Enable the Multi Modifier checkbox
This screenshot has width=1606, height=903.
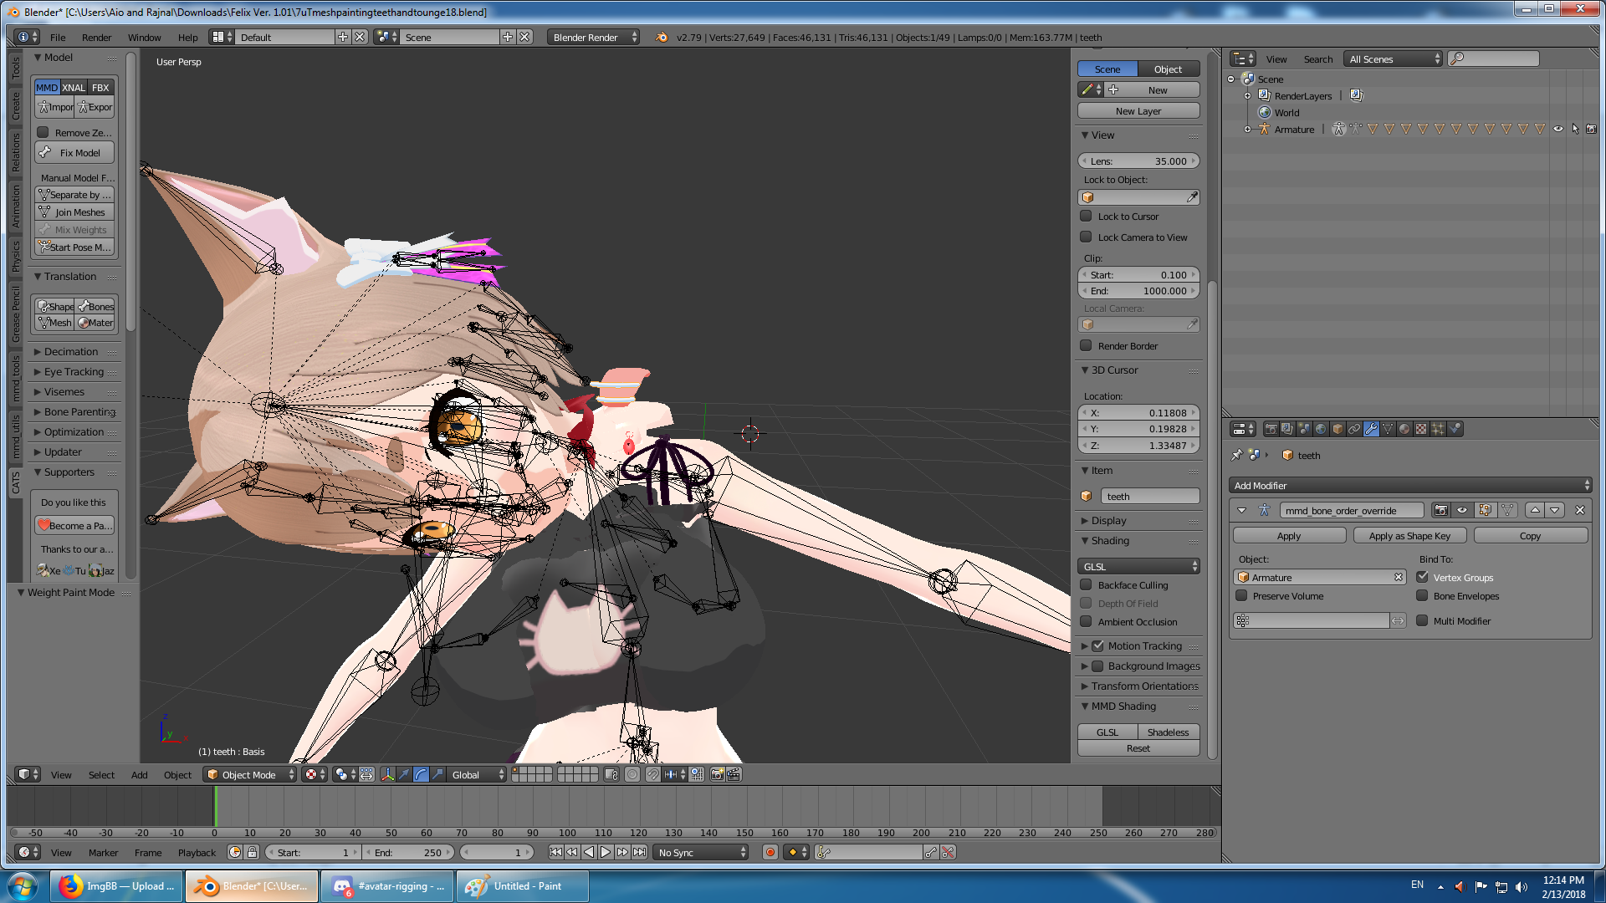point(1422,620)
